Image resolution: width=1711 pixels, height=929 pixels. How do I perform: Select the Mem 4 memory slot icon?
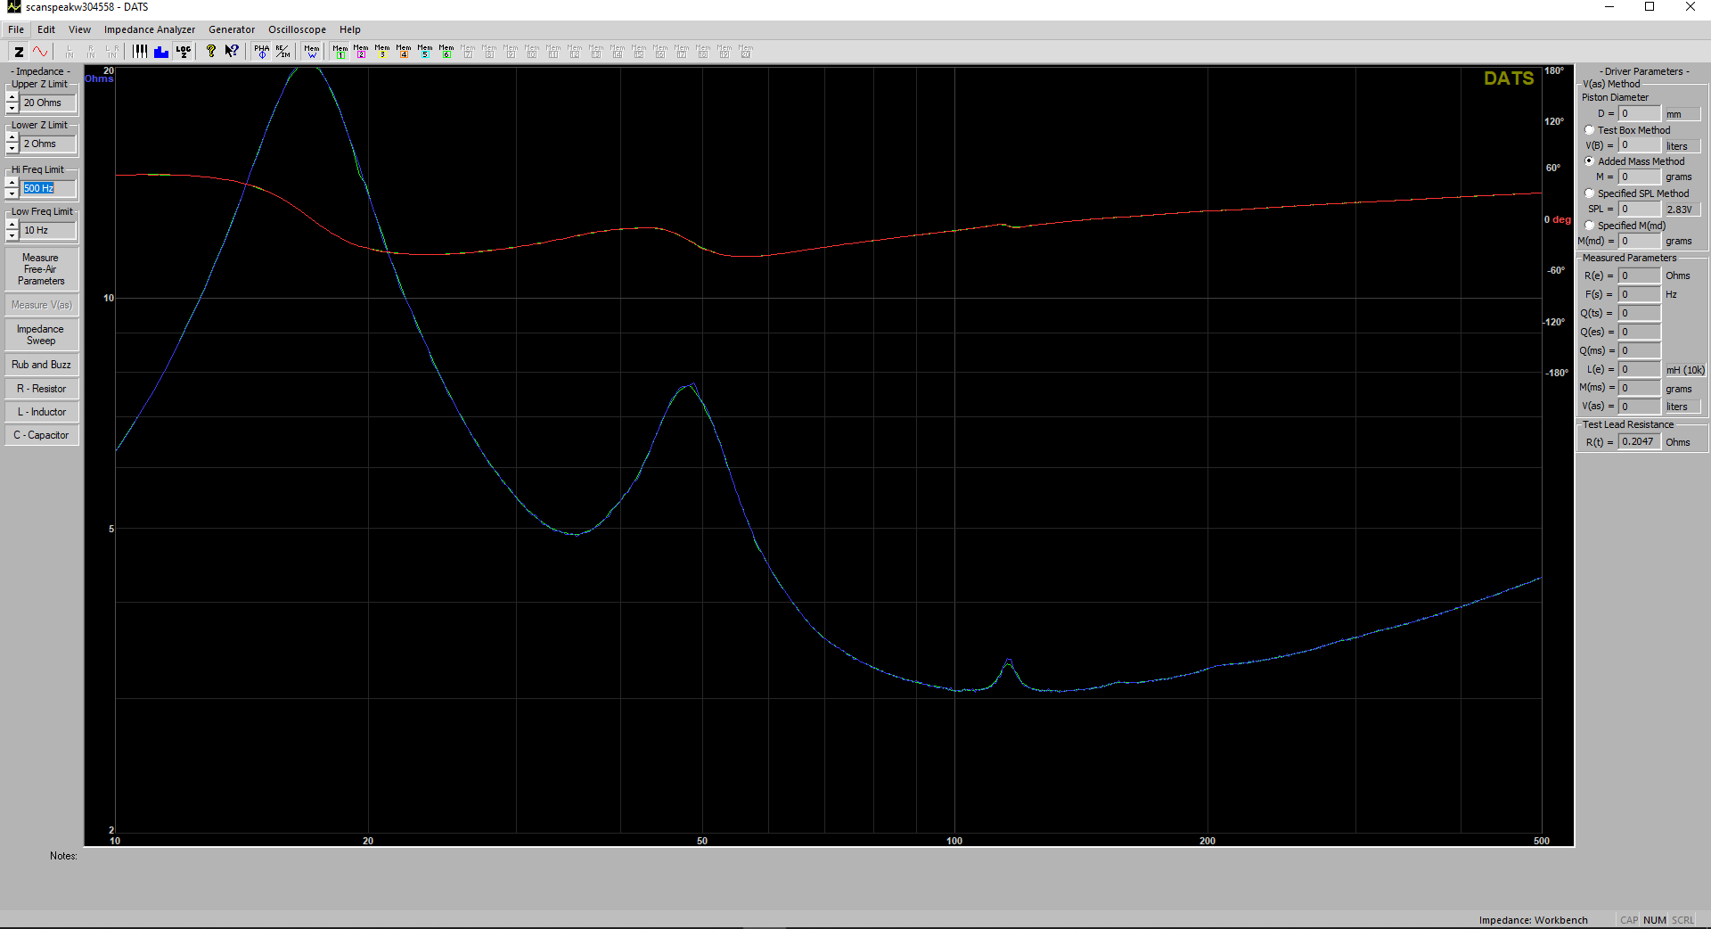click(x=404, y=52)
